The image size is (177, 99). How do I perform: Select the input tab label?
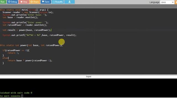[88, 76]
